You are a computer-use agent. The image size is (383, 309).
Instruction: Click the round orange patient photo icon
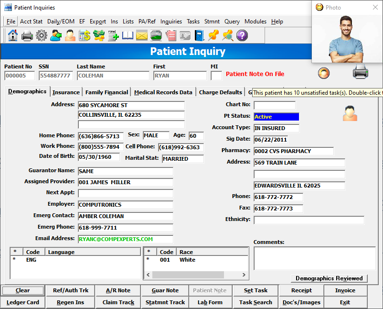[x=324, y=73]
